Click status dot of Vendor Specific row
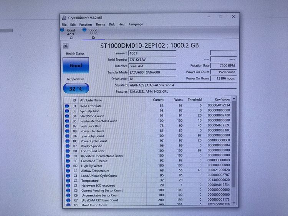Image resolution: width=288 pixels, height=216 pixels. (x=68, y=146)
